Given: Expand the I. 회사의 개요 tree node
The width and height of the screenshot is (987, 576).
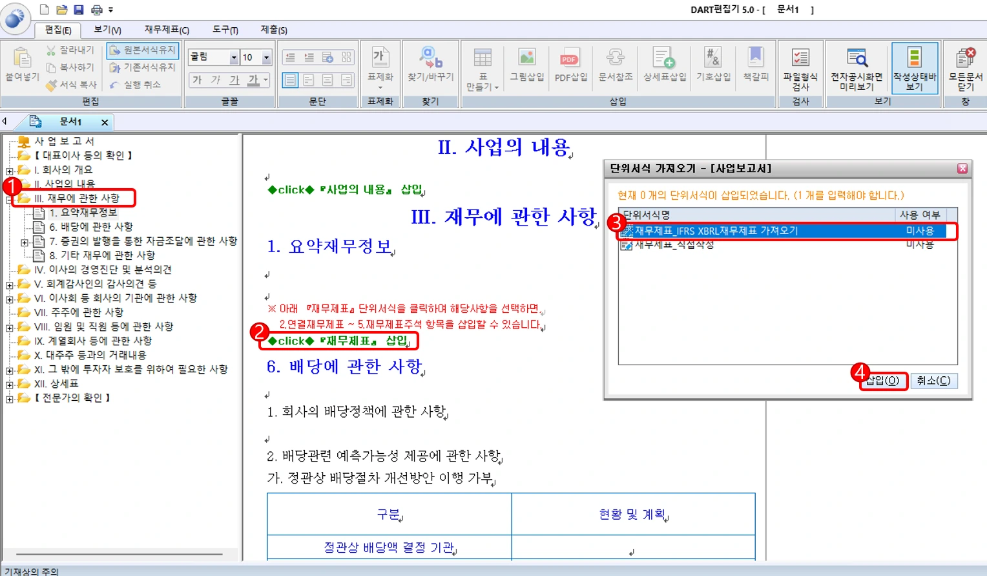Looking at the screenshot, I should [x=9, y=171].
